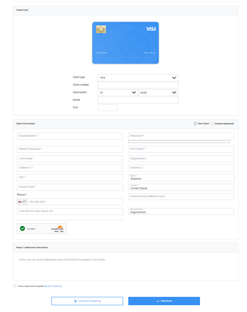The image size is (247, 312).
Task: Click the How did you hear about us field
Action: point(70,211)
